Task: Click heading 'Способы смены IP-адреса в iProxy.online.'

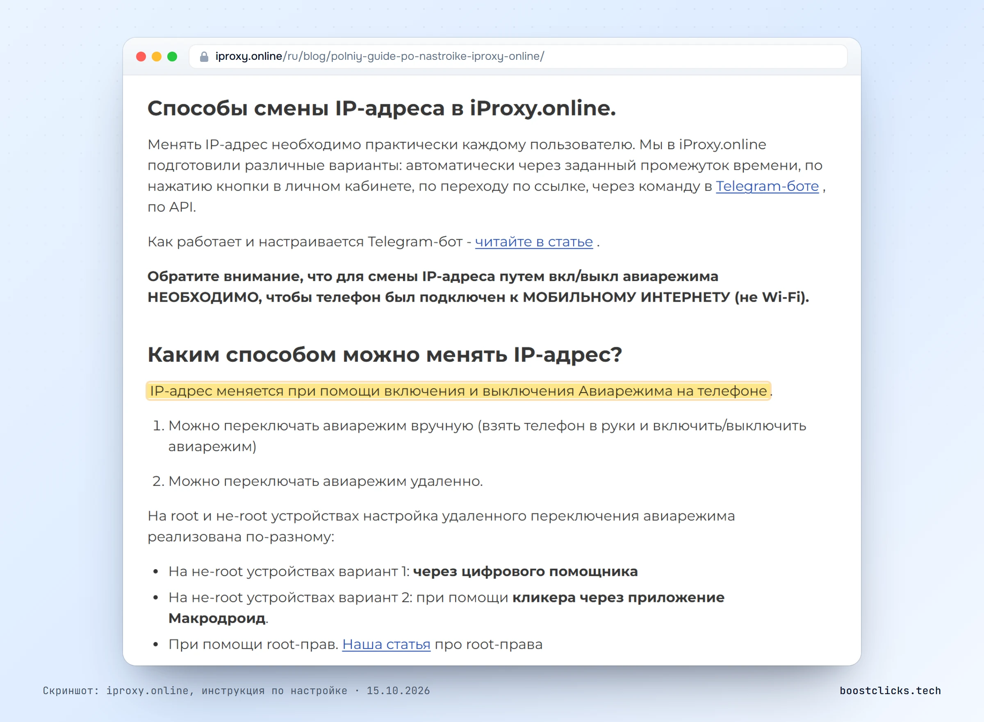Action: pos(381,109)
